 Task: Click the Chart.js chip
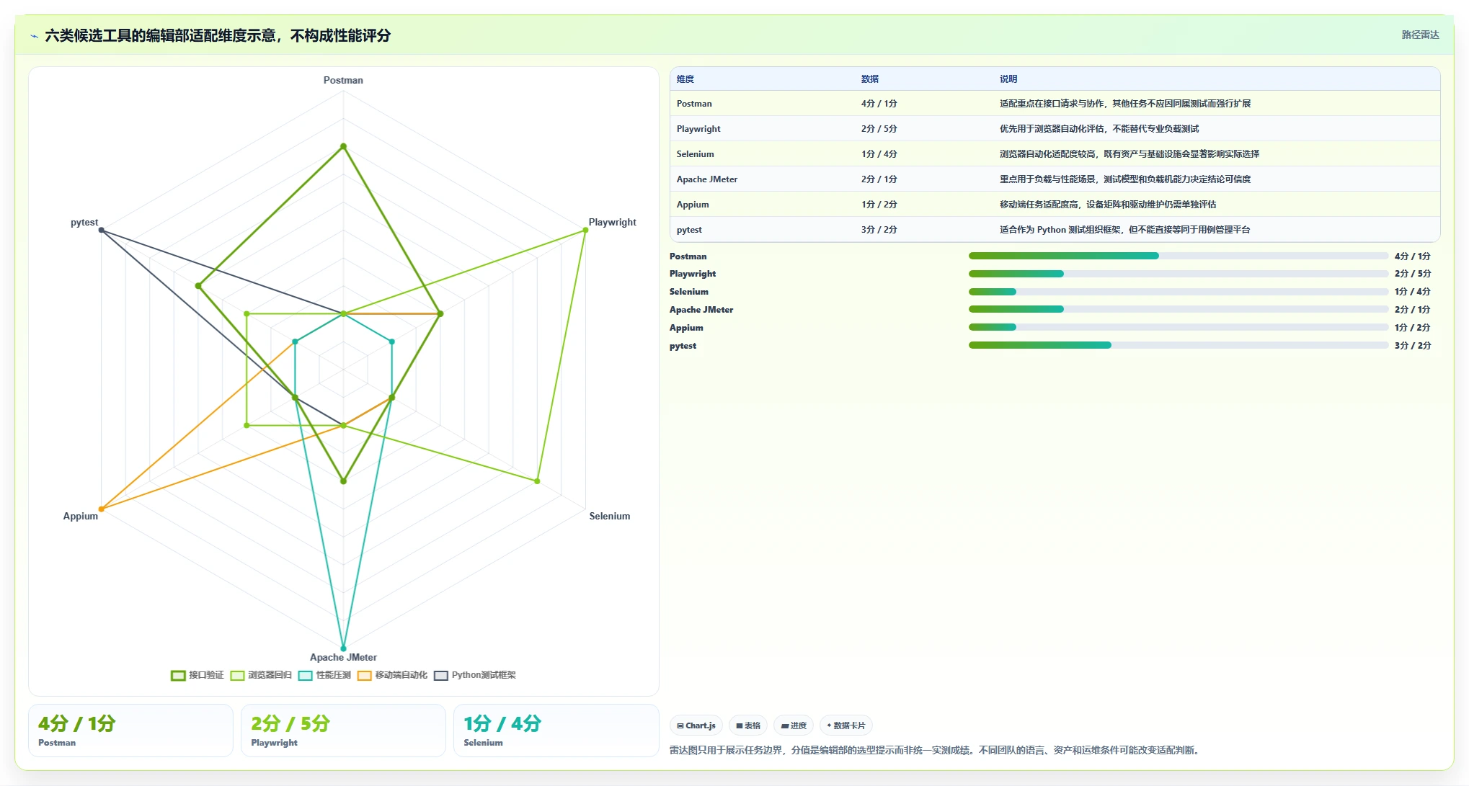(x=696, y=725)
